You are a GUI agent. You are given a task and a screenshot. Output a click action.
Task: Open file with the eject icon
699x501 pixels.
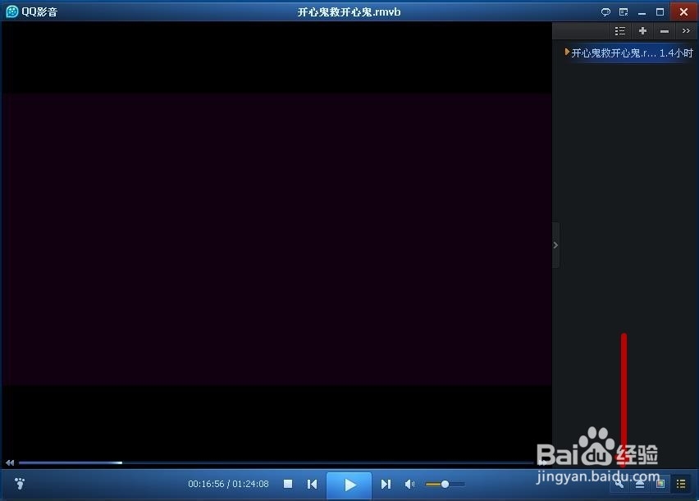coord(640,484)
